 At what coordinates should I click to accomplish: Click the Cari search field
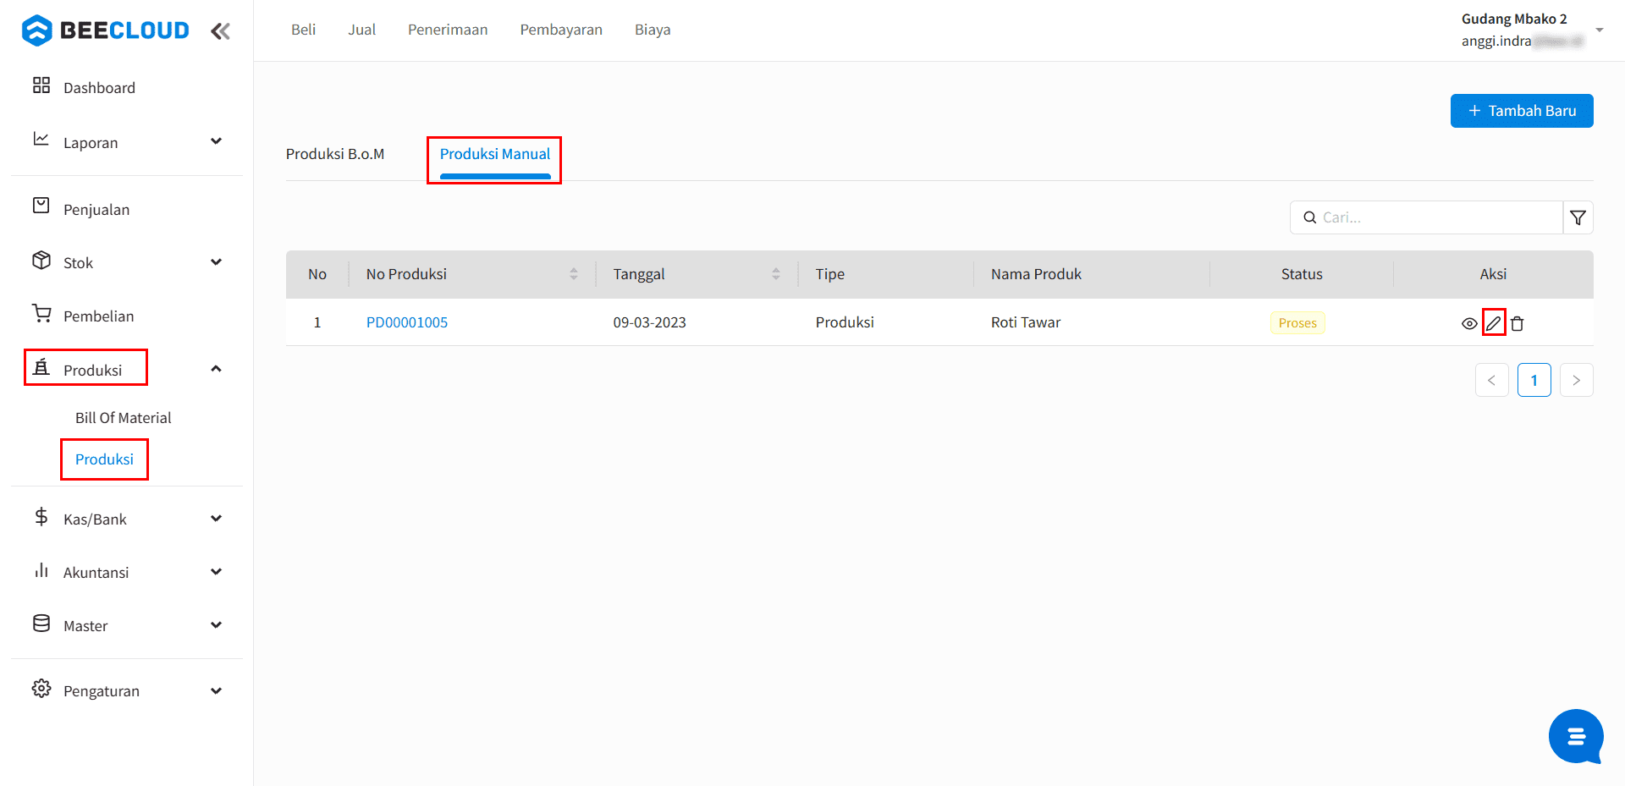(x=1426, y=217)
